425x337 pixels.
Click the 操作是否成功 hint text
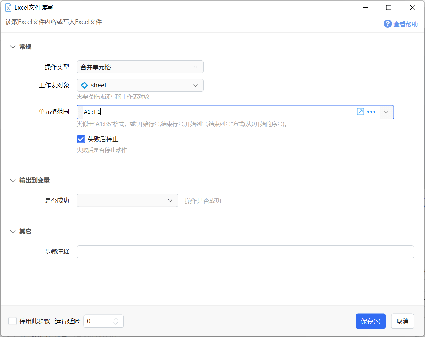[x=203, y=201]
